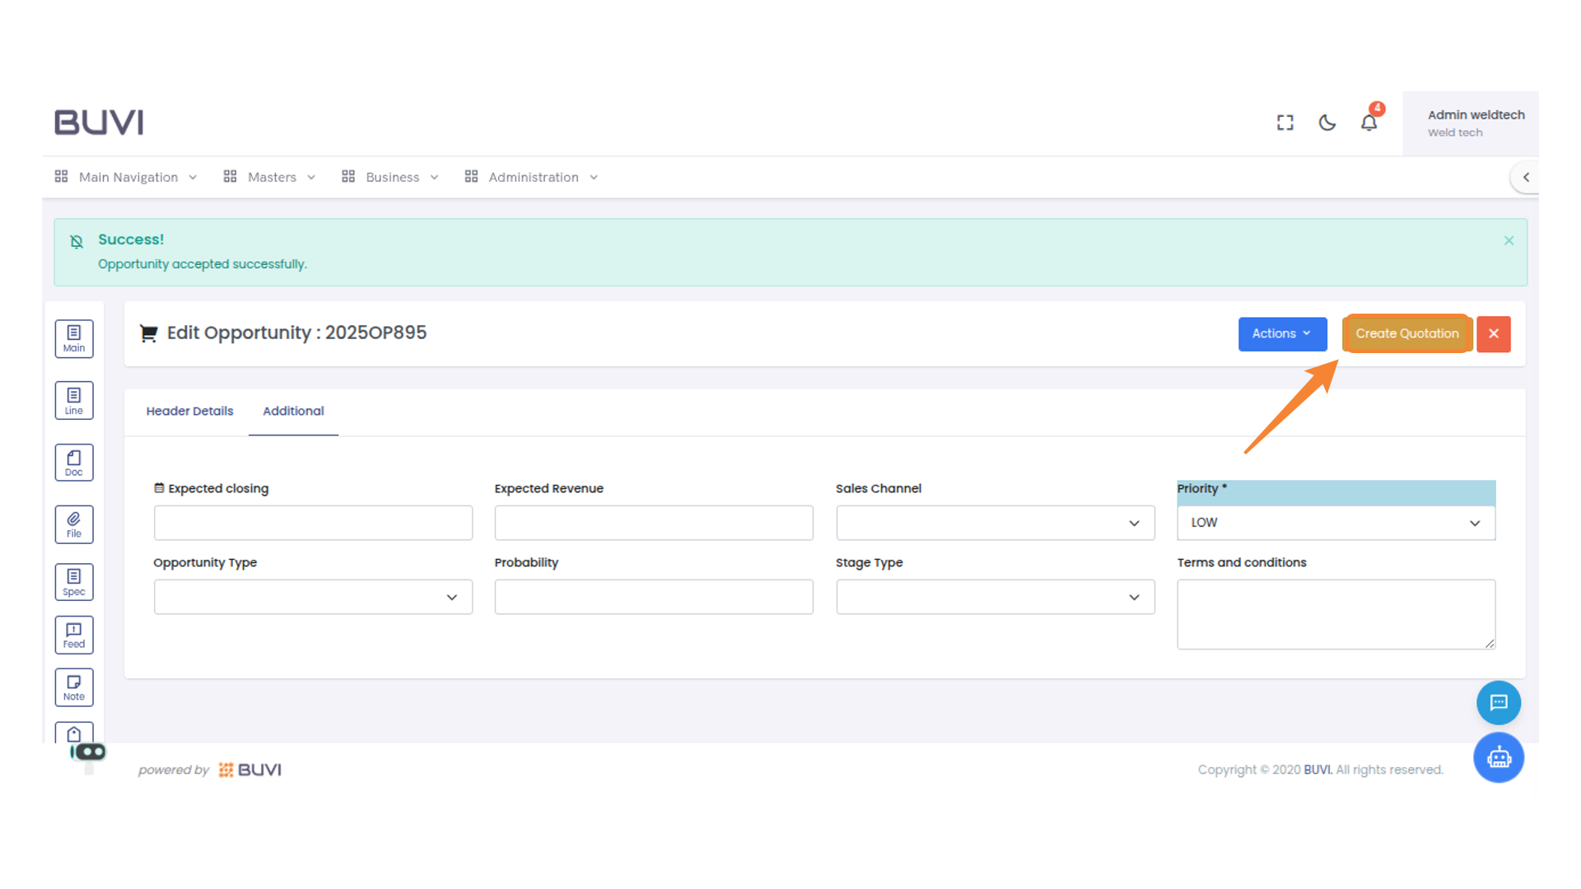Expand the Sales Channel dropdown
1581x889 pixels.
point(995,523)
